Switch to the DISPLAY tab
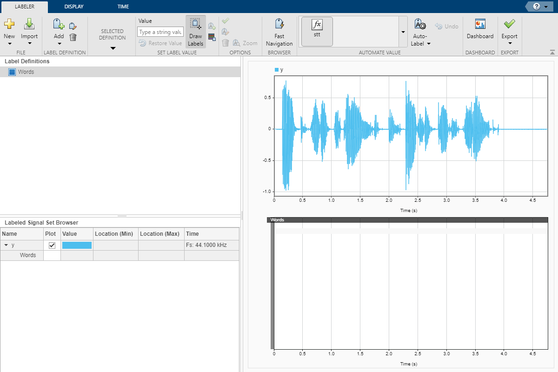 point(74,7)
